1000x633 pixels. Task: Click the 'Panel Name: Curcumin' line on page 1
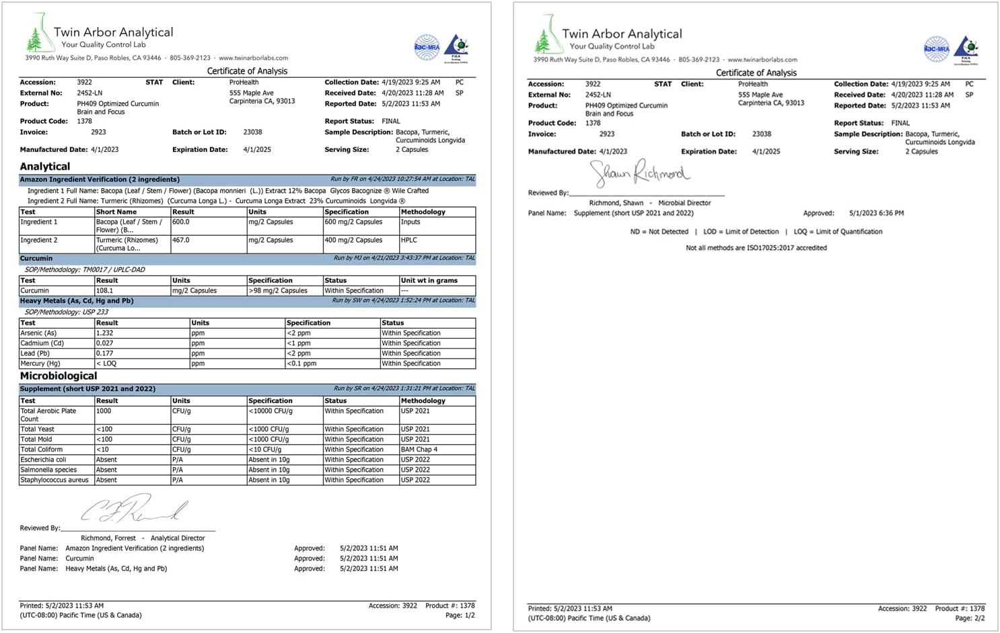click(x=57, y=558)
